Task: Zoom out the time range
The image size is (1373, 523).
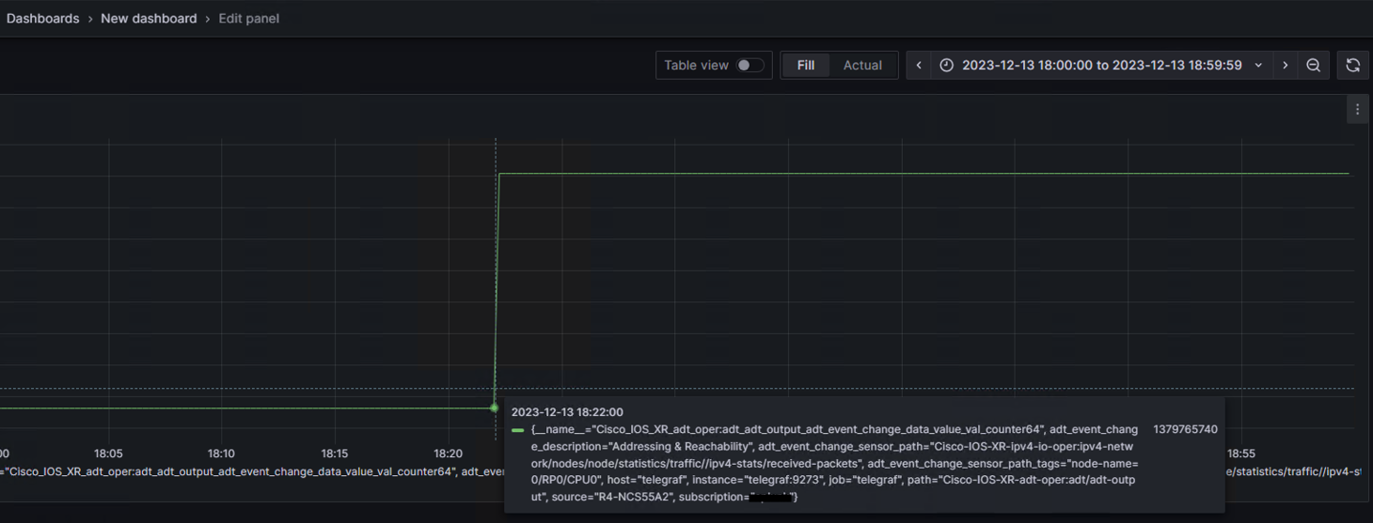Action: [x=1314, y=65]
